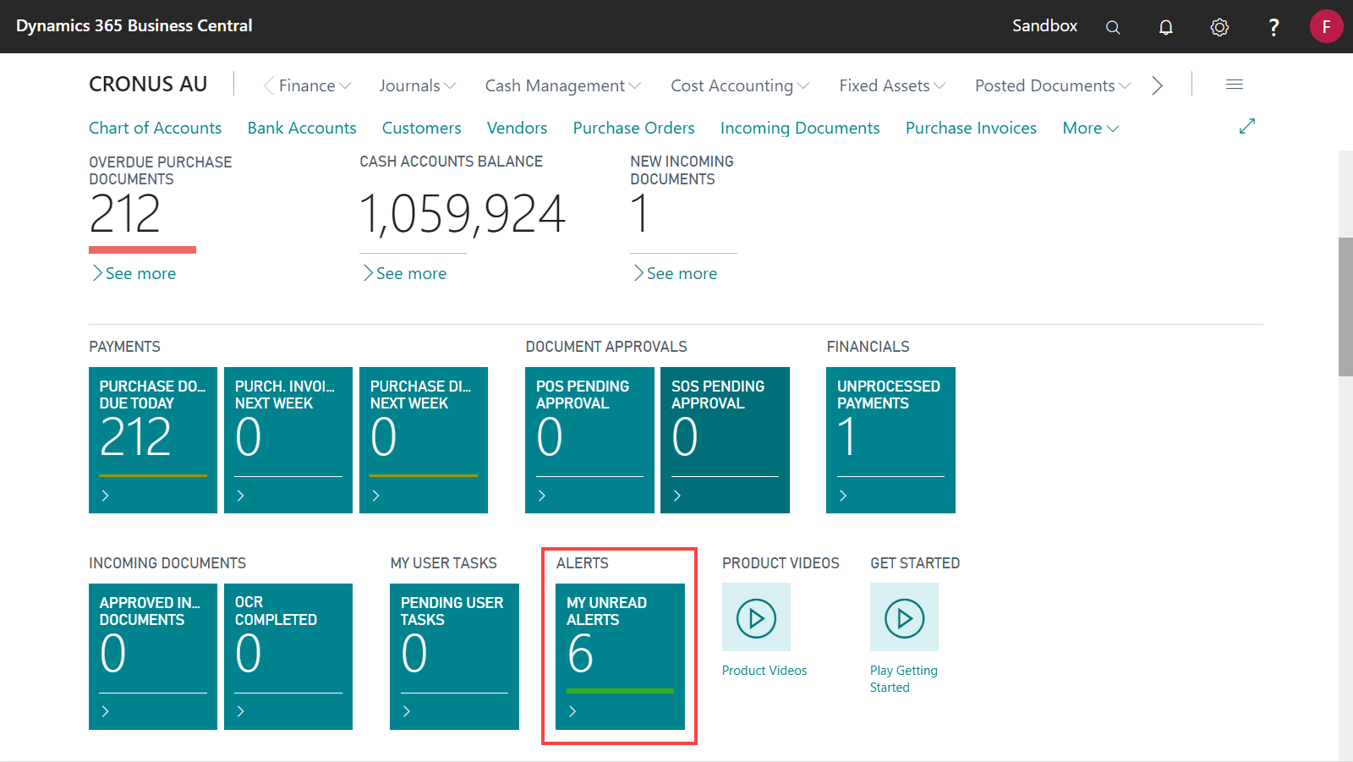Show next navigation menus arrow
The width and height of the screenshot is (1353, 762).
pos(1158,85)
